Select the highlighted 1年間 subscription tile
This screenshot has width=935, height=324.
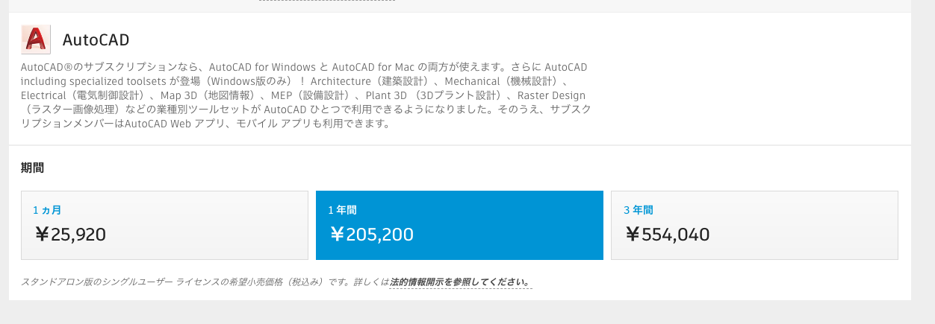pos(459,225)
